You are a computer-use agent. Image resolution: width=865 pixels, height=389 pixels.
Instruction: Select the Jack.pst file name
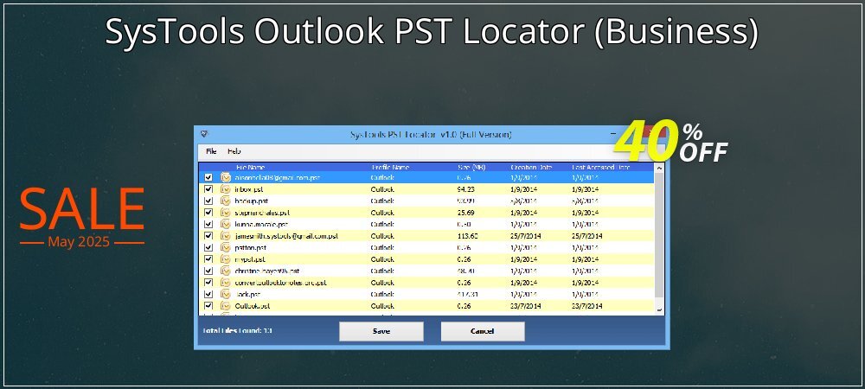[x=247, y=294]
